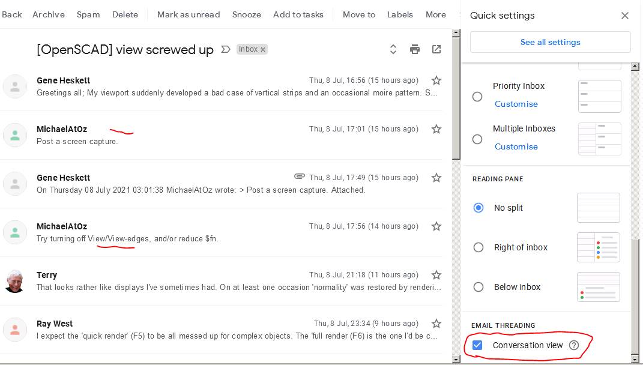Click the Quick settings scrollbar down arrow
Screen dimensions: 643x365
coord(636,359)
